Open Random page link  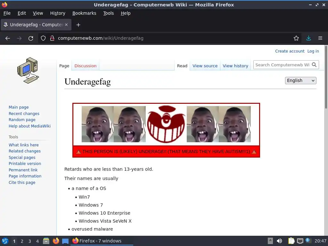(22, 120)
